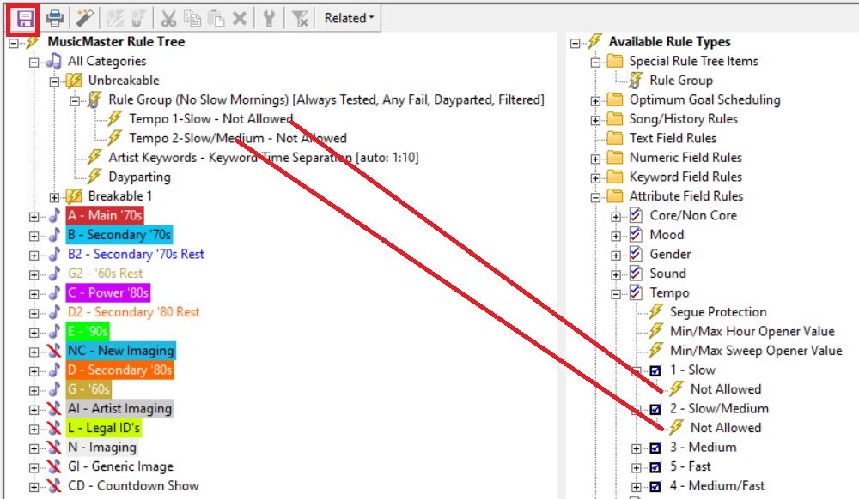Save the rule tree with the floppy disk icon
The image size is (859, 499).
click(x=25, y=19)
